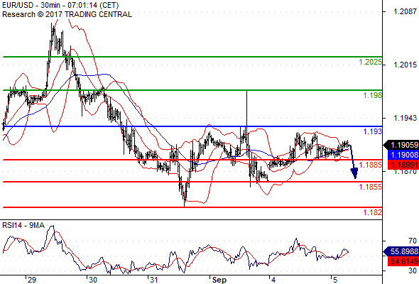This screenshot has width=419, height=284.
Task: Click the green 1.2025 resistance label
Action: point(370,62)
